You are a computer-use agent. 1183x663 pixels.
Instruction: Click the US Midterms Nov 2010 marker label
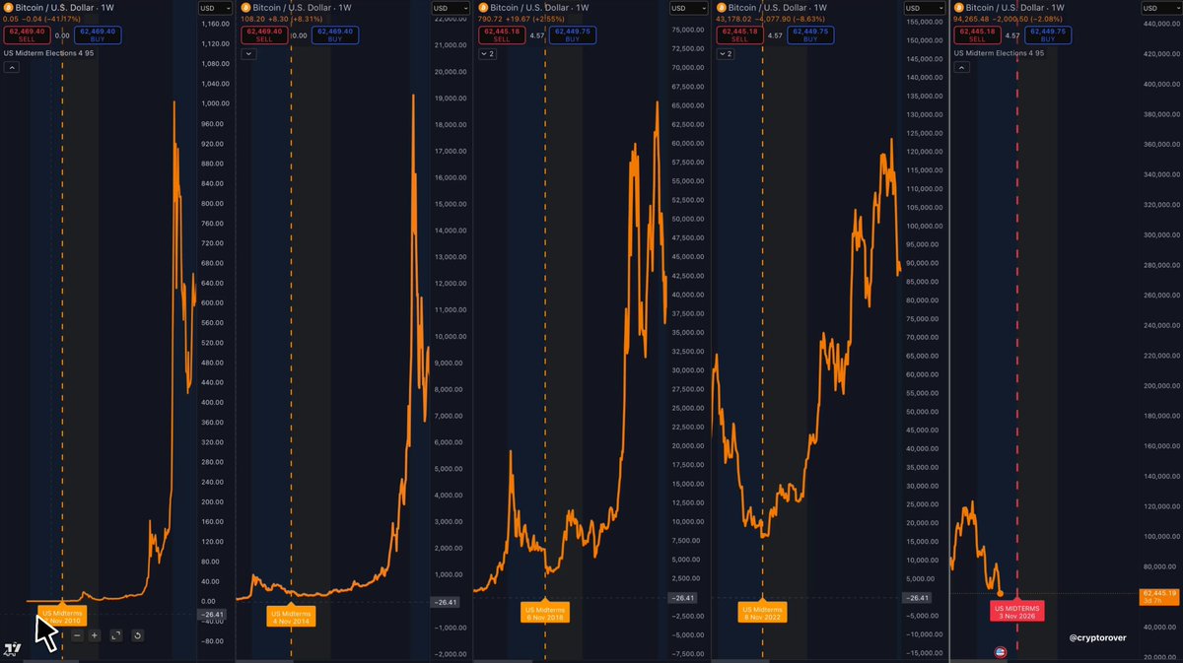point(62,616)
